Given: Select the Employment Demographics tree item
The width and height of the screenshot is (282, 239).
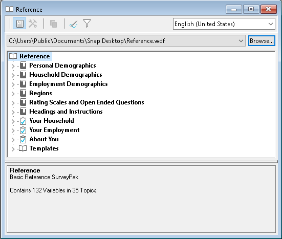Looking at the screenshot, I should [x=69, y=84].
